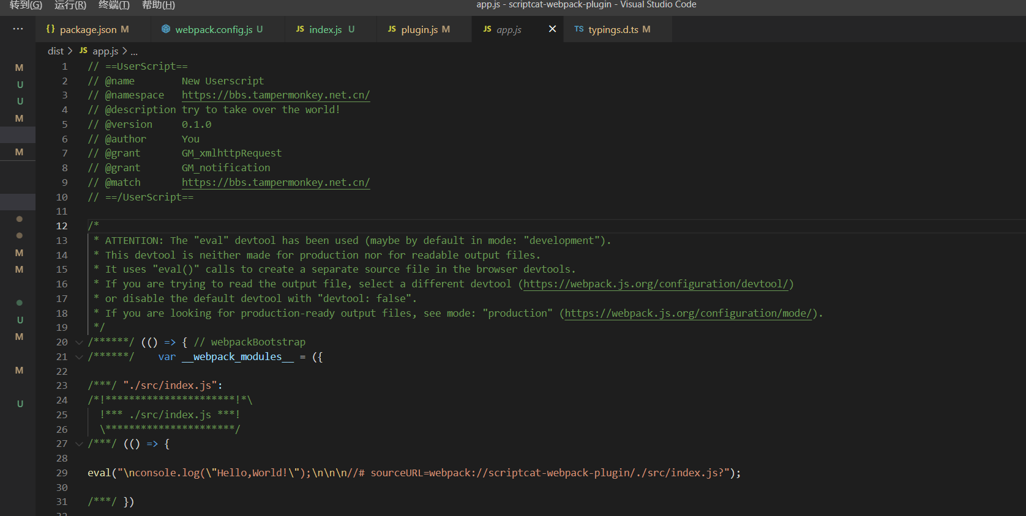Open the webpack devtool configuration link
Screen dimensions: 1026x516
(x=656, y=284)
